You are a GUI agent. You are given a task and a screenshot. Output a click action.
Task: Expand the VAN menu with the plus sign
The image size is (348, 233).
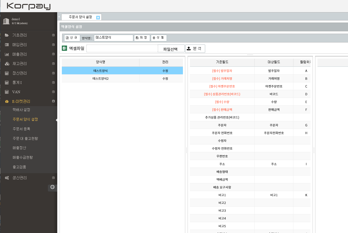pyautogui.click(x=53, y=92)
